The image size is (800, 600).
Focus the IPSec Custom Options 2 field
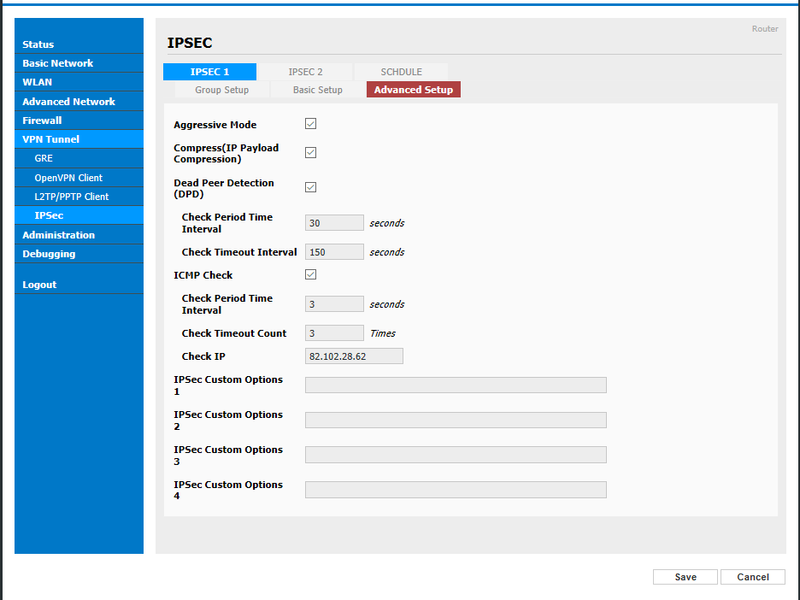coord(456,420)
